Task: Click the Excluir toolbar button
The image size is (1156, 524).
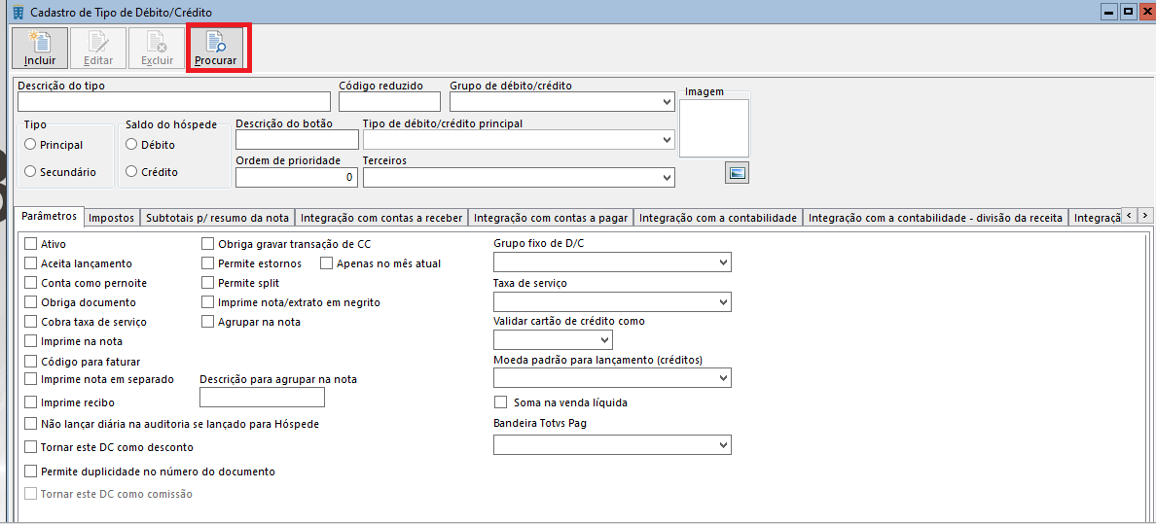Action: tap(157, 49)
